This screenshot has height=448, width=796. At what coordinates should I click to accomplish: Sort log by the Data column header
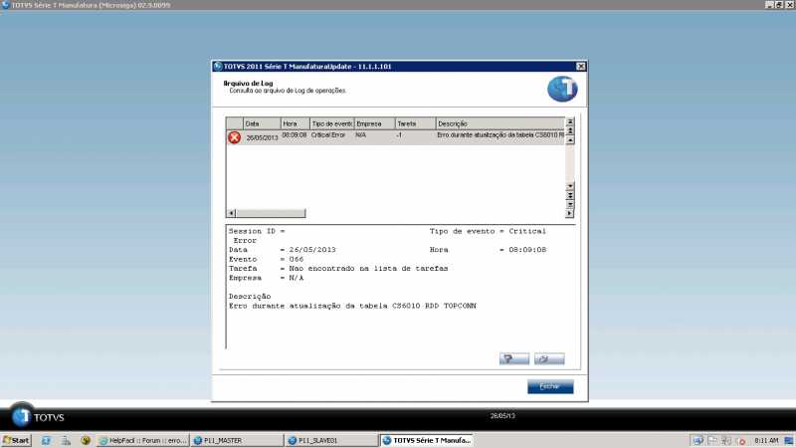[262, 123]
